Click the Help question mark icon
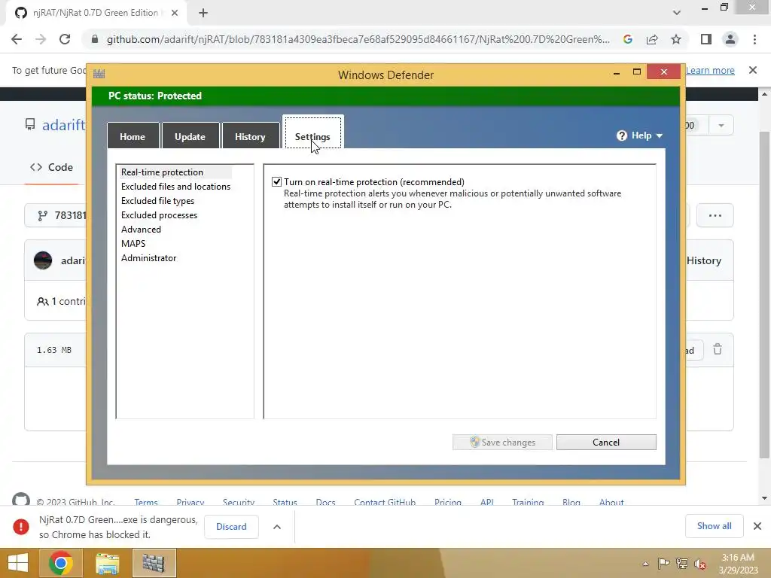 (622, 135)
